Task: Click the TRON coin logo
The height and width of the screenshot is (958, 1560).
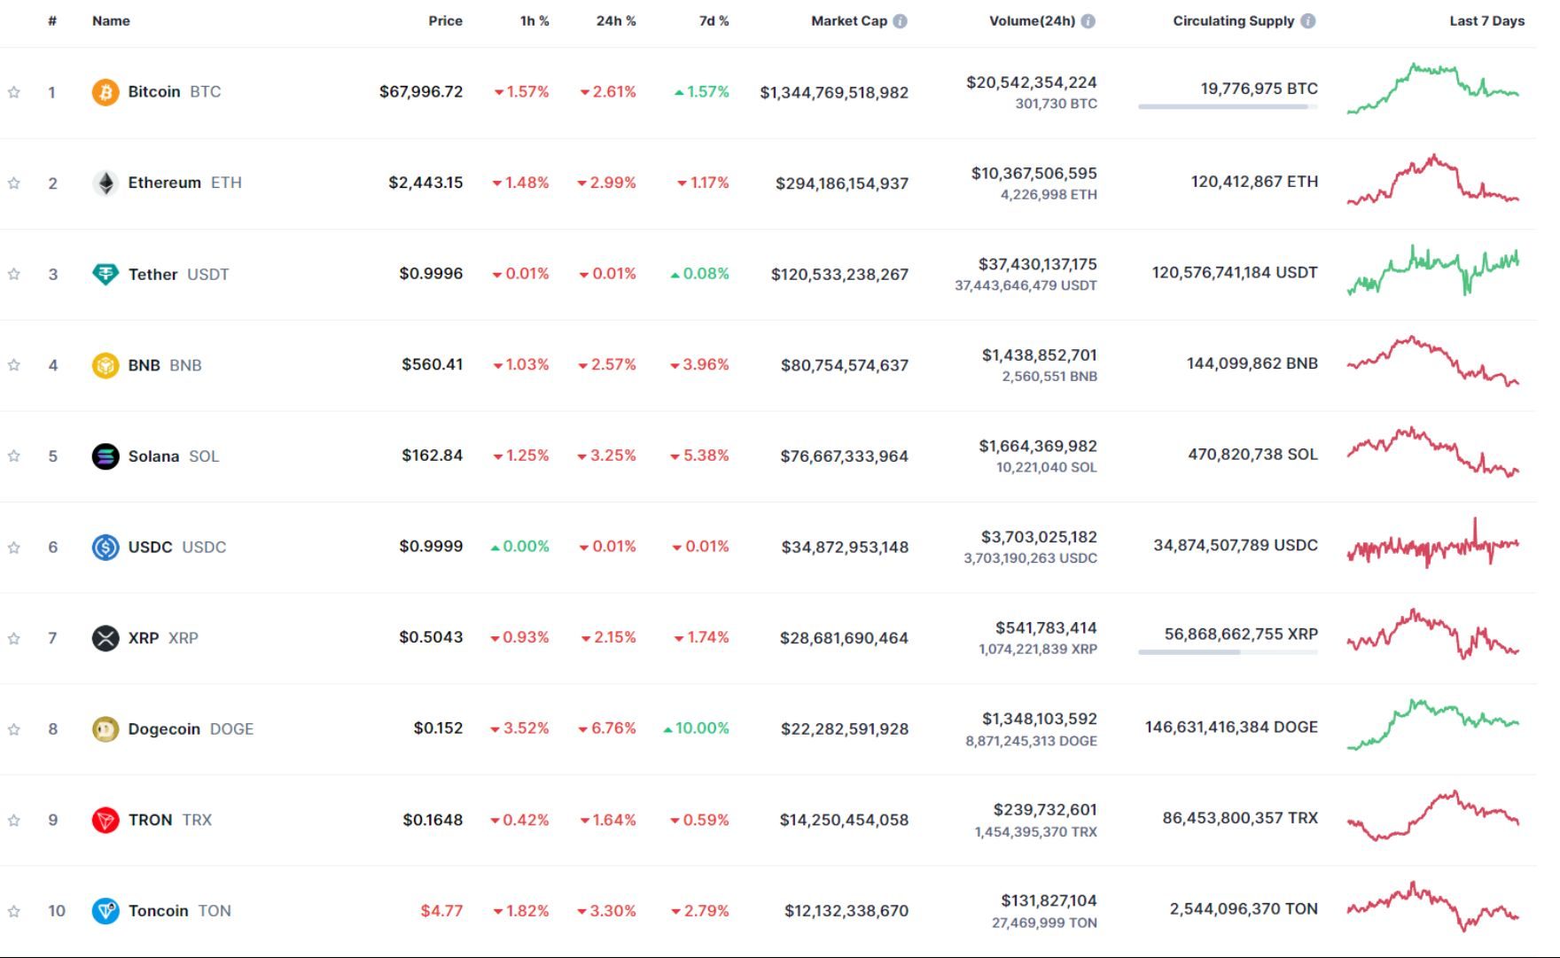Action: pyautogui.click(x=105, y=819)
